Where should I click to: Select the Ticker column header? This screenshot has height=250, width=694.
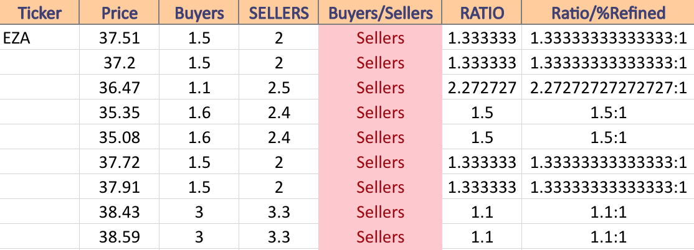coord(39,12)
